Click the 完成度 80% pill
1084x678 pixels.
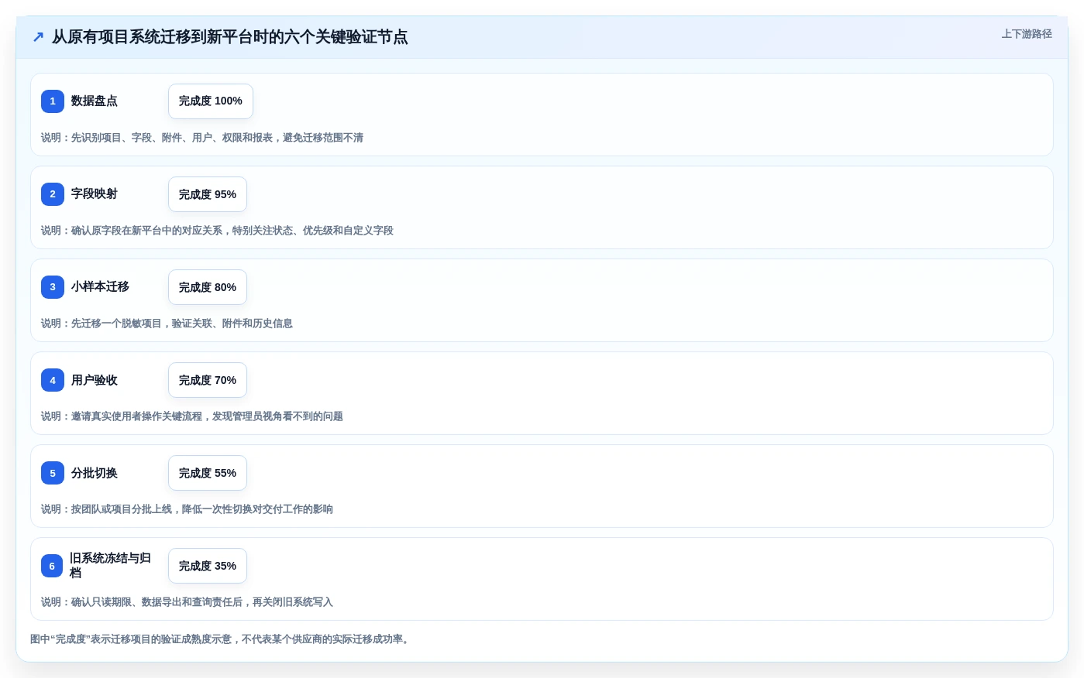click(208, 287)
